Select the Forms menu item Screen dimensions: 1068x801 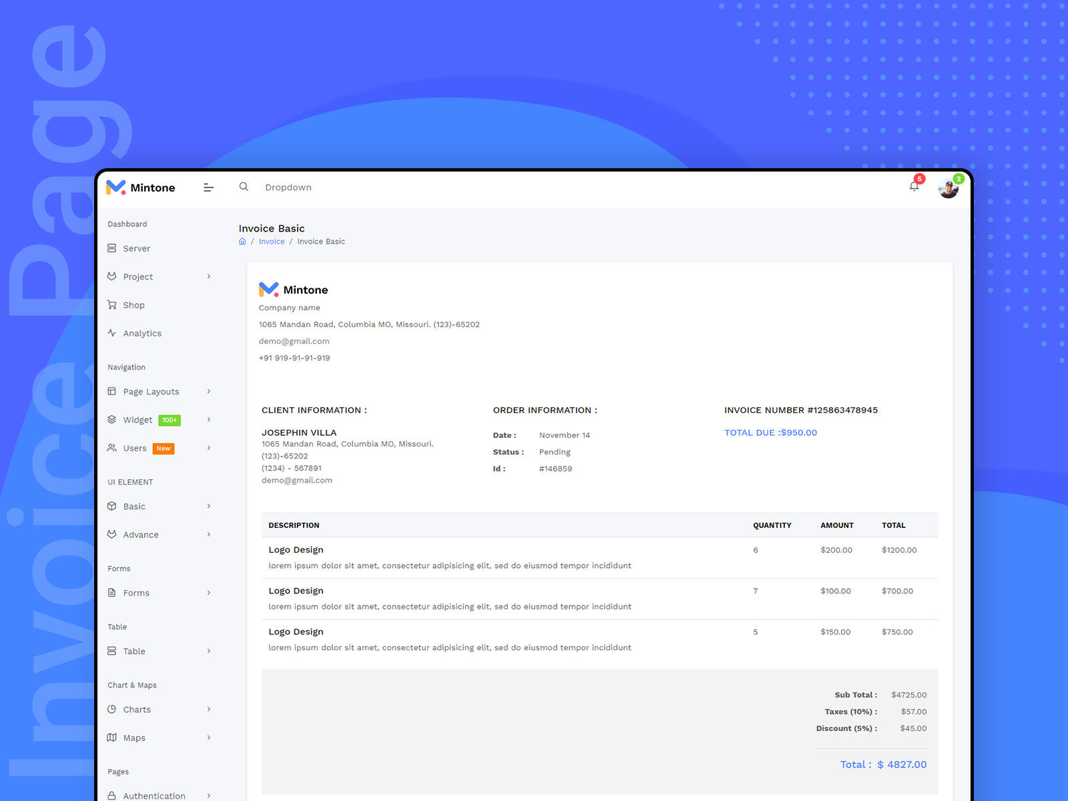click(x=136, y=593)
